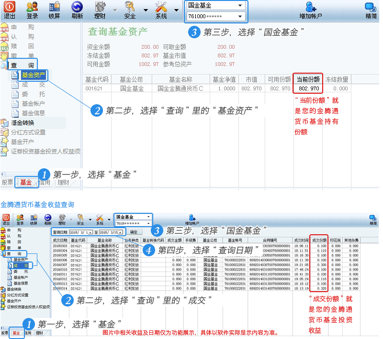Click 国金金腾通货币C cell in upper table
The height and width of the screenshot is (339, 383).
pos(180,88)
